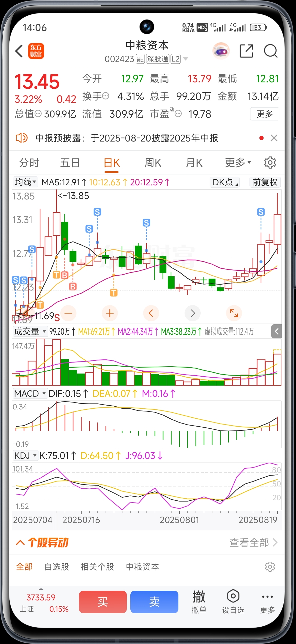Open the 均线 indicator dropdown
This screenshot has width=296, height=644.
25,182
